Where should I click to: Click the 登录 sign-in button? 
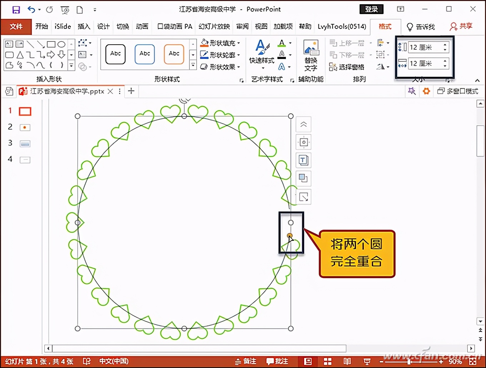point(371,9)
